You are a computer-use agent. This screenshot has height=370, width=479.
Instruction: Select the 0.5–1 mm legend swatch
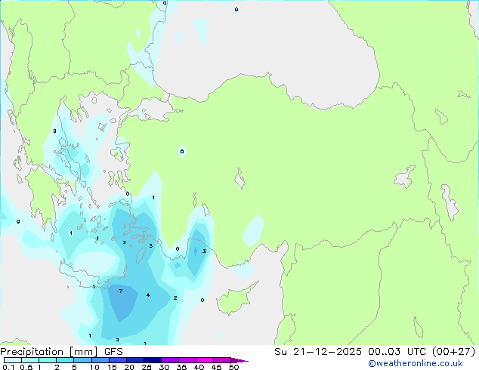coord(30,360)
